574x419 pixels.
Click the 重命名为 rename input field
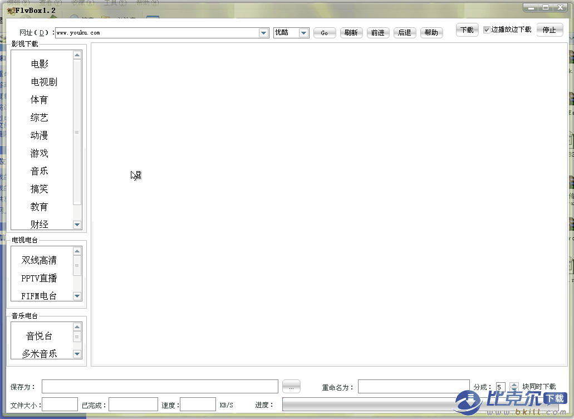(414, 387)
